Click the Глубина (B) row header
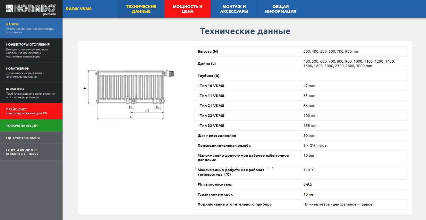Viewport: 426px width, 220px height. pos(209,76)
